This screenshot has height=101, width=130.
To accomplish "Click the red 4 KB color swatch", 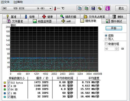I will [5, 86].
